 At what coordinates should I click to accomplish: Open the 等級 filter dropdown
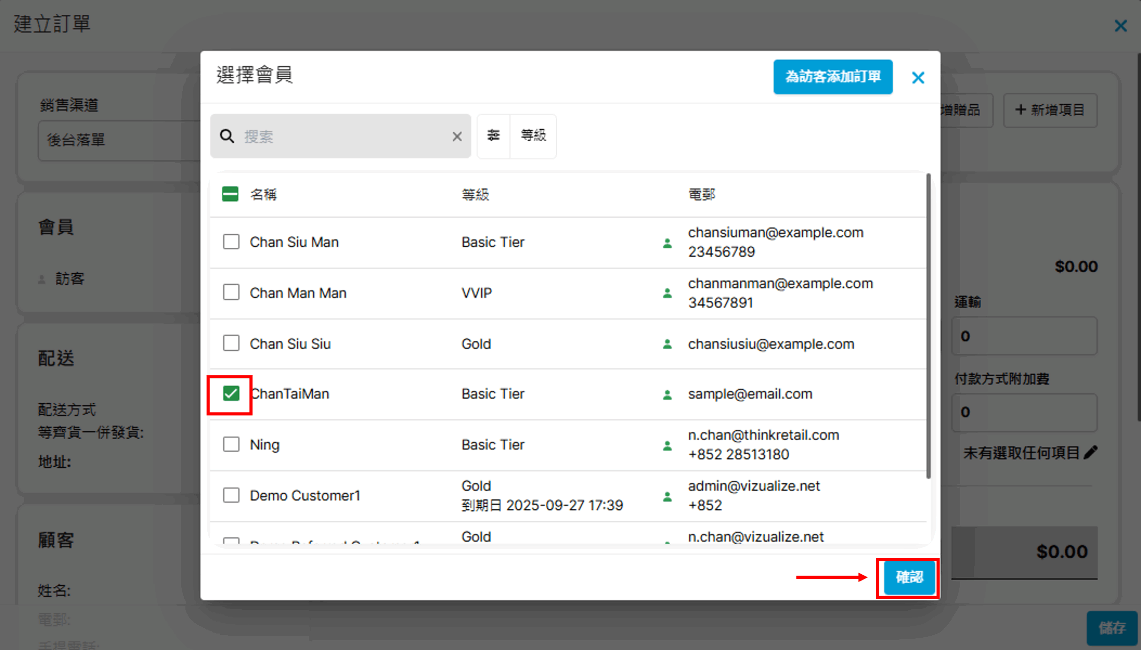point(533,135)
